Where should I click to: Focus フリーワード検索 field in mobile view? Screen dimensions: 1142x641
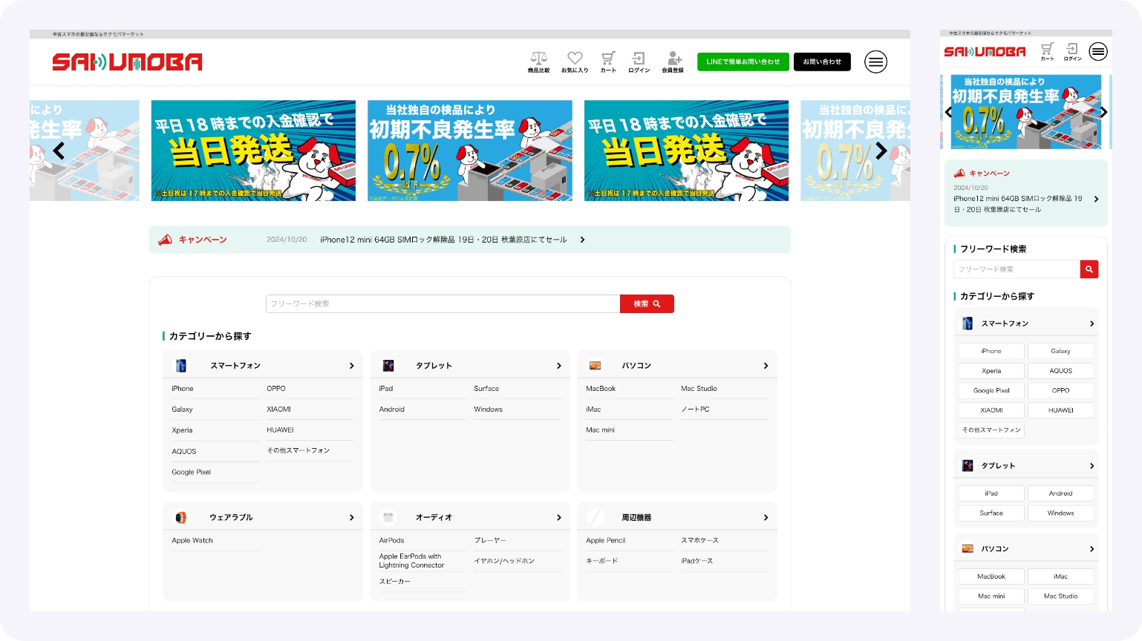point(1017,269)
